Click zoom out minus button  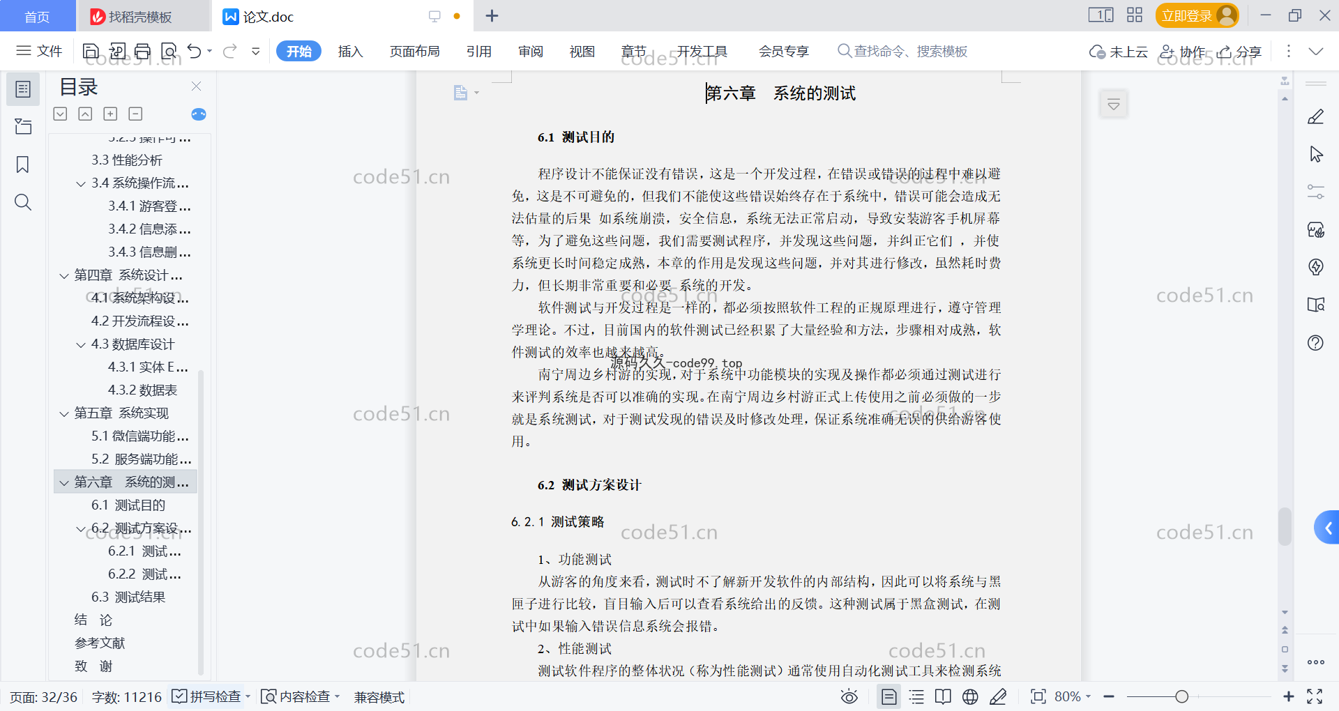(x=1109, y=696)
